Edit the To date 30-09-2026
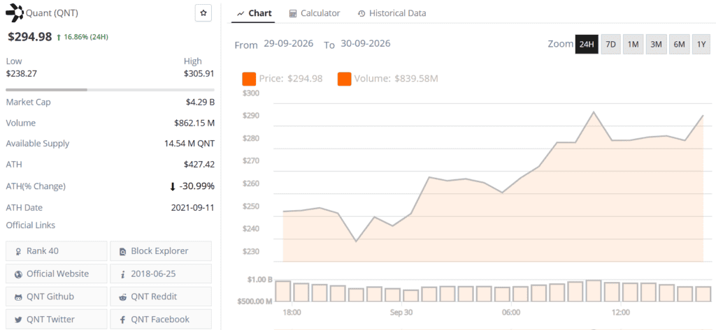Viewport: 716px width, 330px height. 365,44
